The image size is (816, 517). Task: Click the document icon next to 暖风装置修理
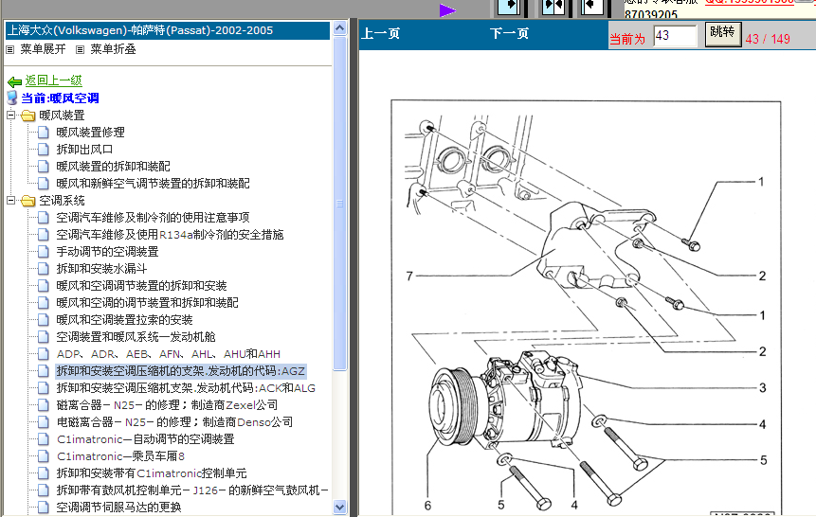[x=44, y=133]
